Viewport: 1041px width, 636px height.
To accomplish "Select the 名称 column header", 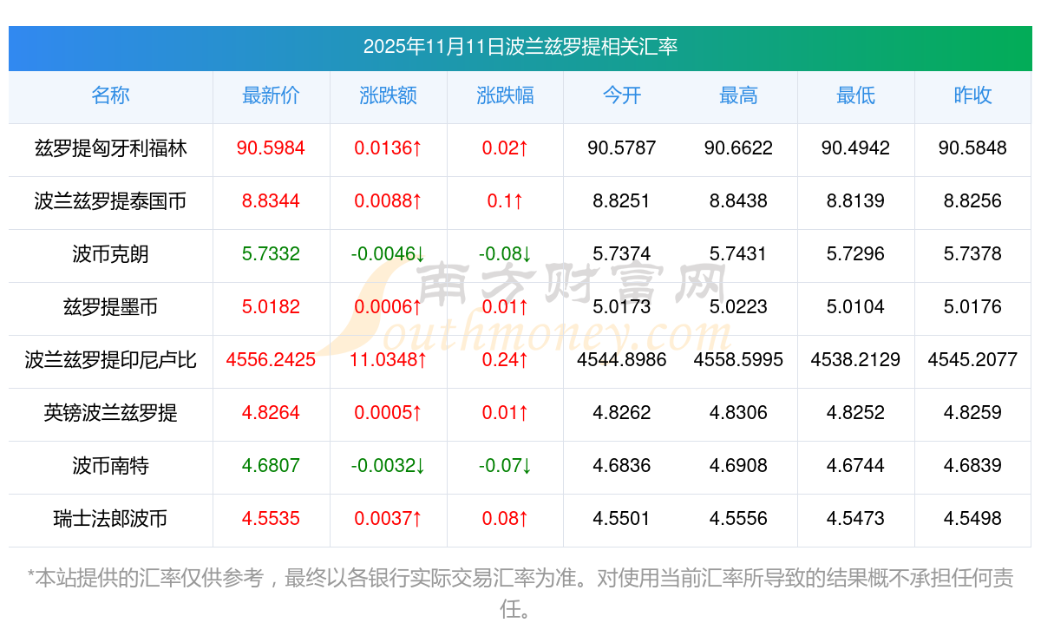I will 110,95.
